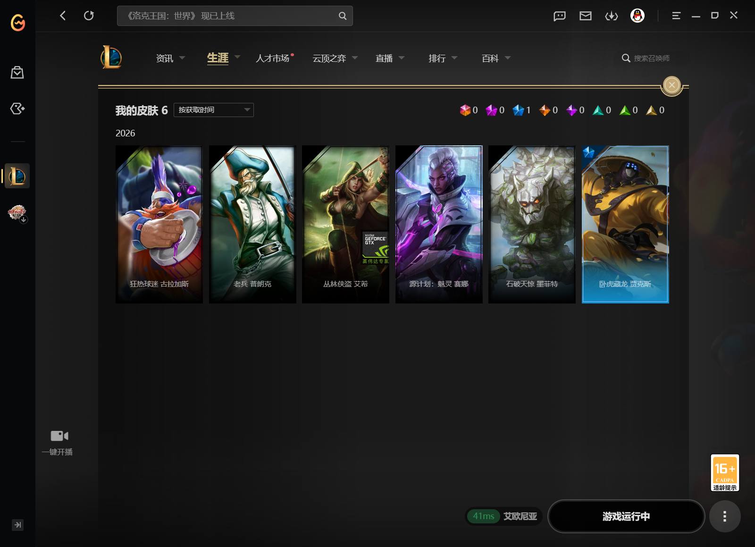Expand the 生涯 dropdown arrow
755x547 pixels.
pyautogui.click(x=237, y=57)
